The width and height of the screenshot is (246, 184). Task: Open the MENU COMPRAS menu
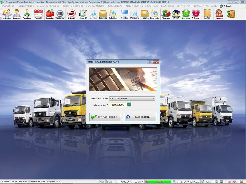pos(134,6)
